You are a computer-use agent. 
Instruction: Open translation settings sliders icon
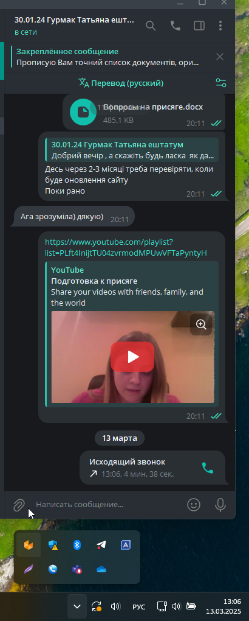tap(221, 83)
